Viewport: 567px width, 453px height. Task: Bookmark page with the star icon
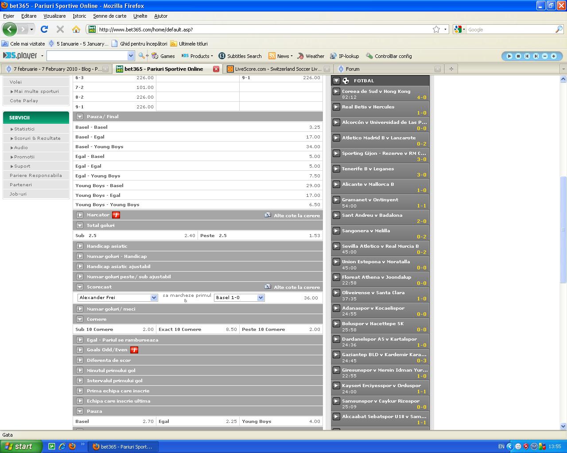click(x=436, y=29)
